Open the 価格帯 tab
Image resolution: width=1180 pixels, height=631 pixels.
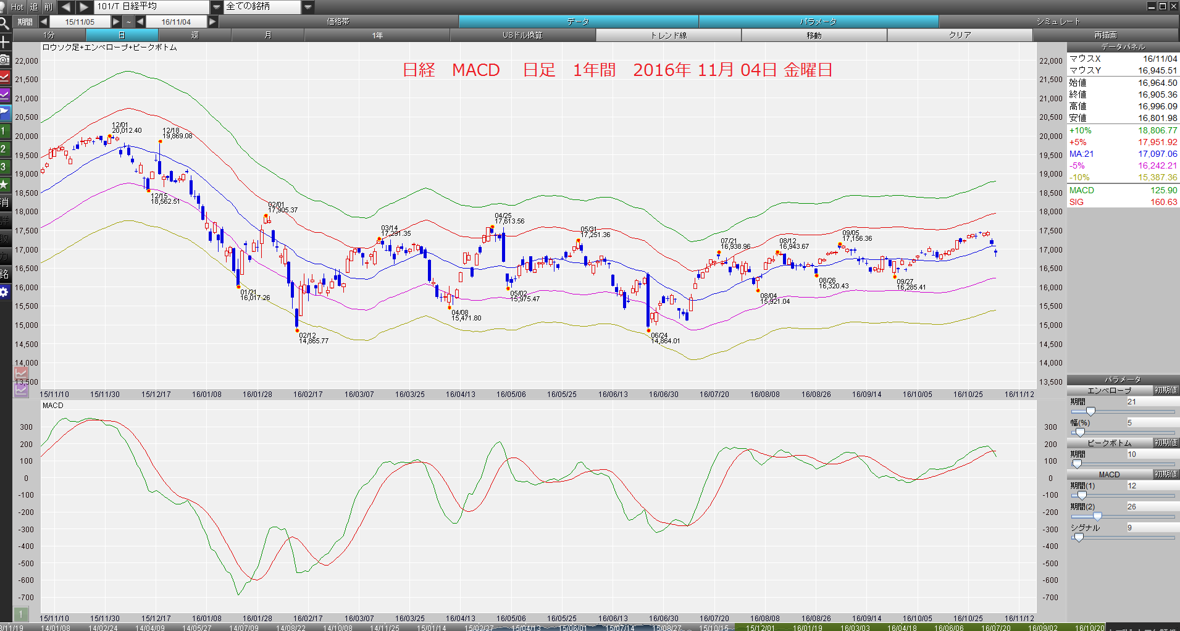[338, 22]
